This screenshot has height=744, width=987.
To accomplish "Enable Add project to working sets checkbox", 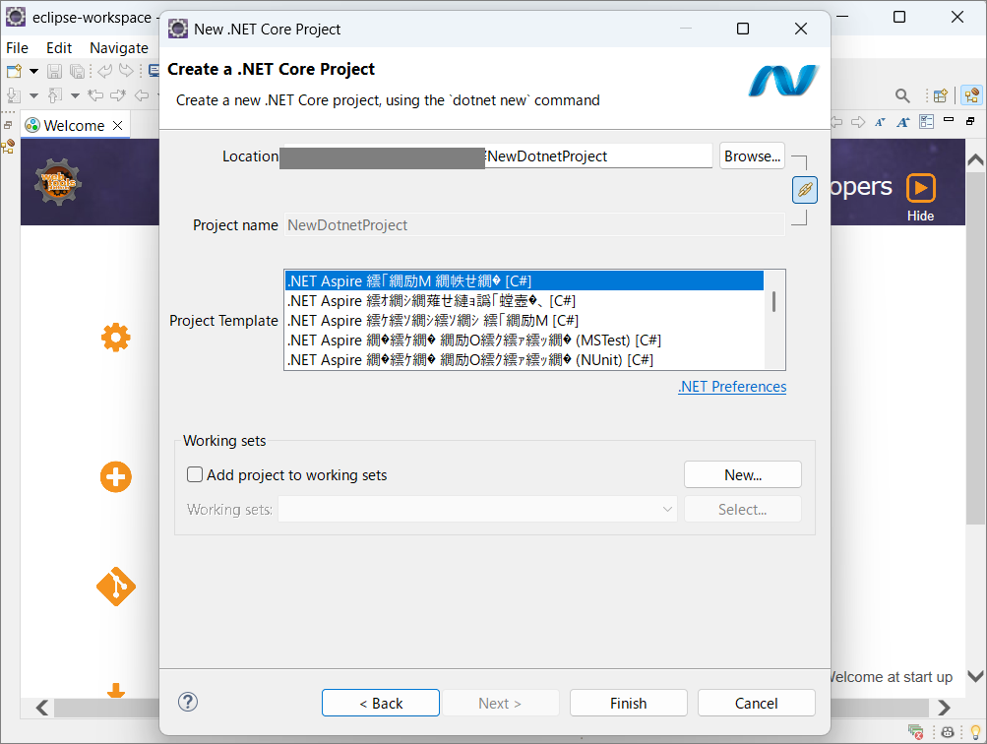I will click(x=195, y=474).
